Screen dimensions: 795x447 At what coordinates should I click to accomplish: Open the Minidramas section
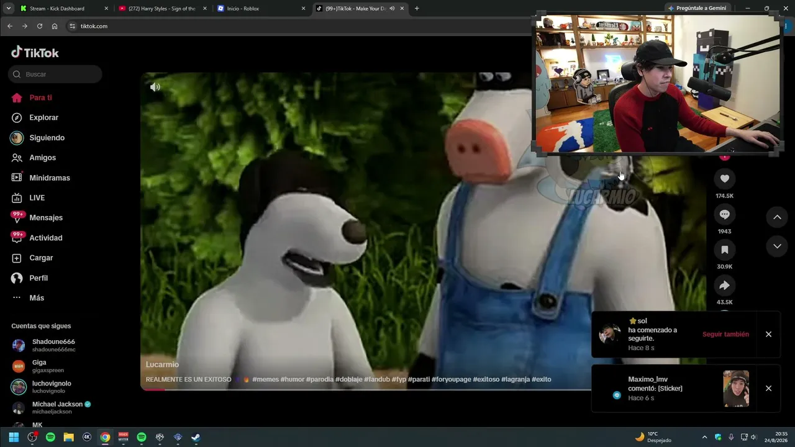[49, 178]
